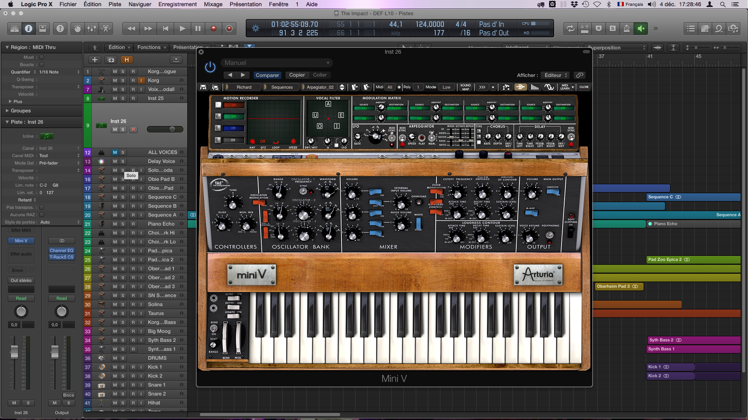Viewport: 748px width, 420px height.
Task: Solo the Kick 1 track
Action: click(x=123, y=367)
